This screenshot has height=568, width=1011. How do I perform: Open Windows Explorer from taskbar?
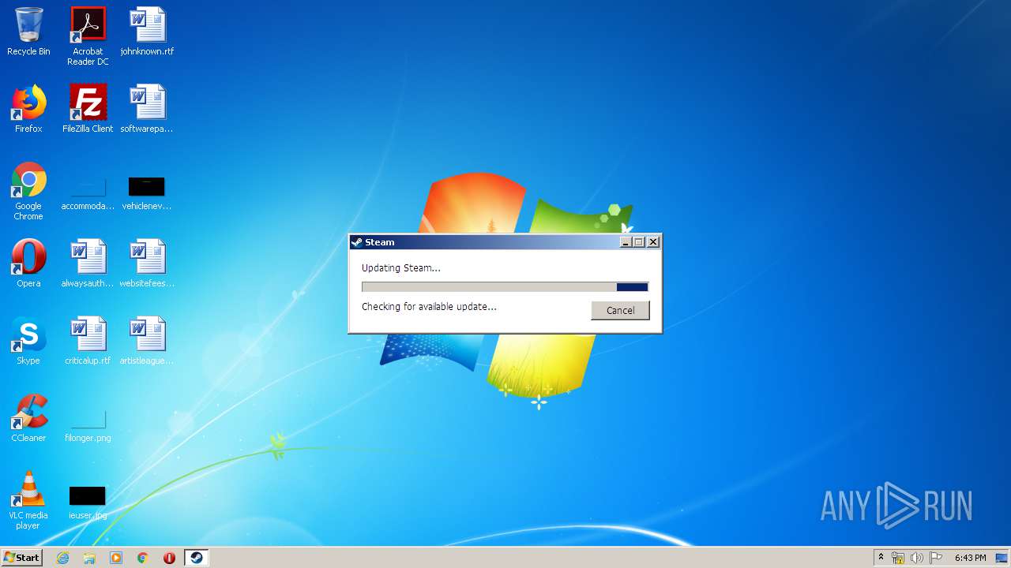[x=89, y=558]
